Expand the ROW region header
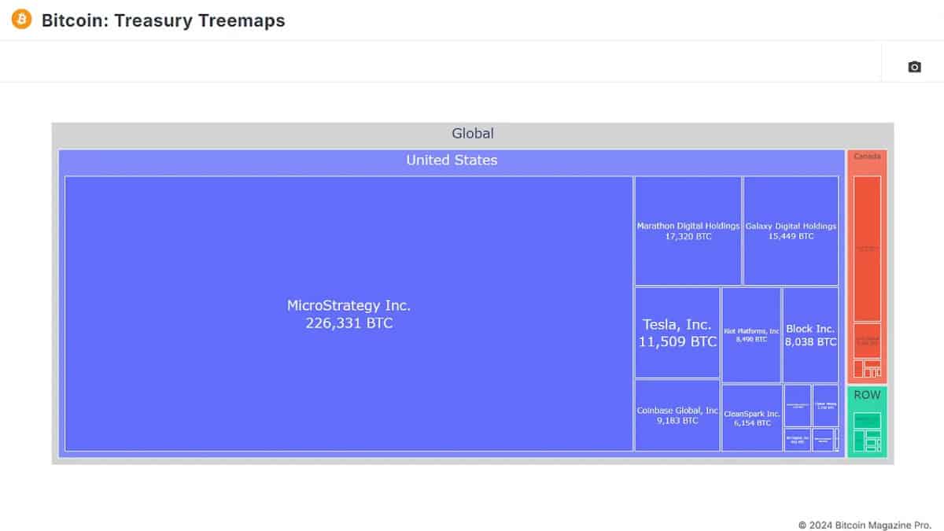 (867, 395)
